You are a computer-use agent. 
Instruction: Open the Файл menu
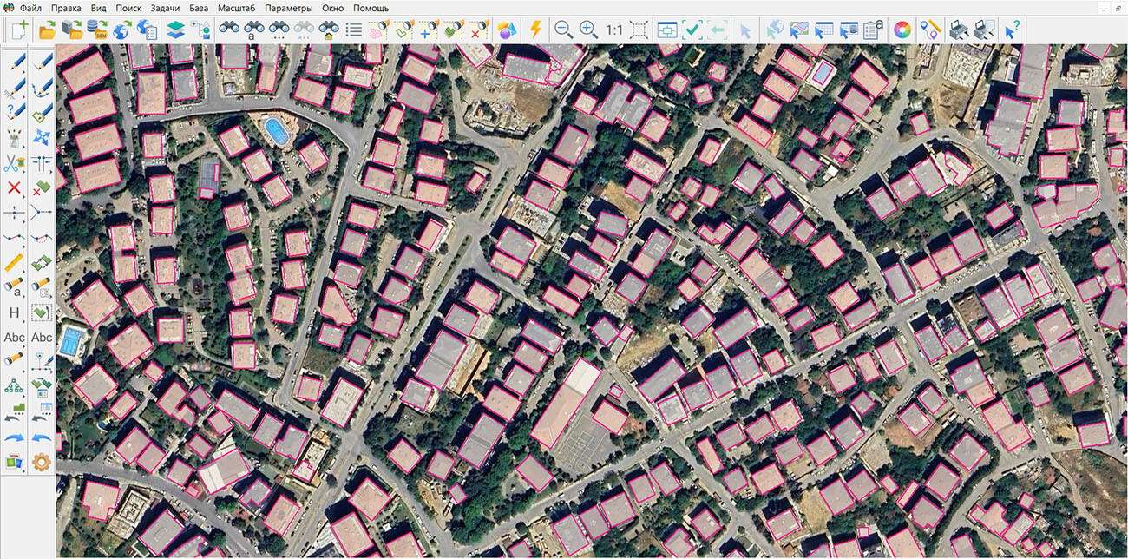tap(30, 8)
